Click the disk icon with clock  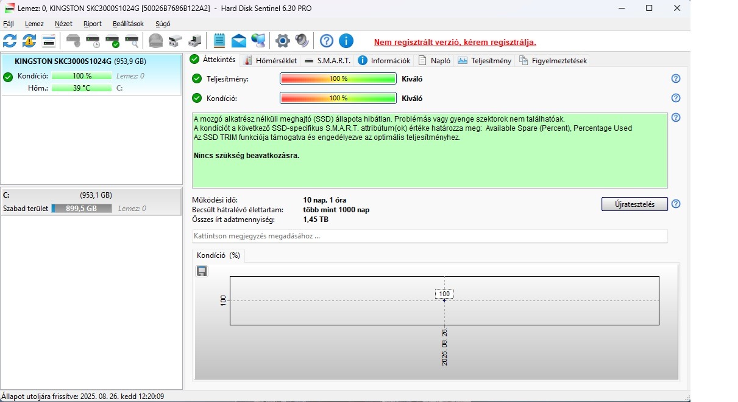point(93,41)
